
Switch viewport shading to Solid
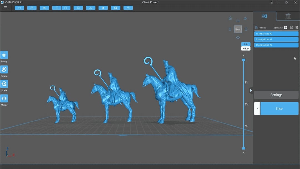[x=246, y=44]
